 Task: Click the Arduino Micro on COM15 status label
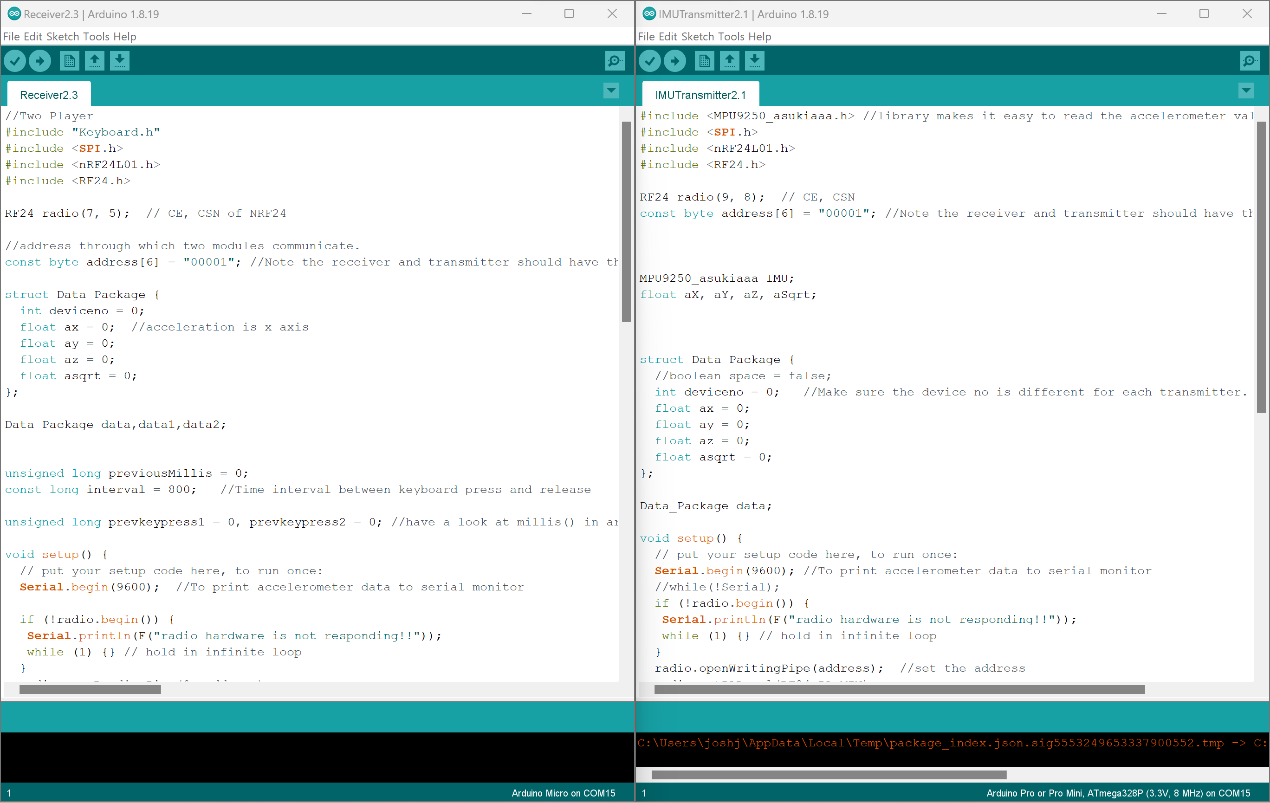point(563,793)
